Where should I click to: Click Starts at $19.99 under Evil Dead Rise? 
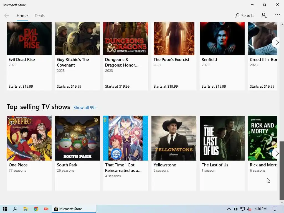click(21, 87)
